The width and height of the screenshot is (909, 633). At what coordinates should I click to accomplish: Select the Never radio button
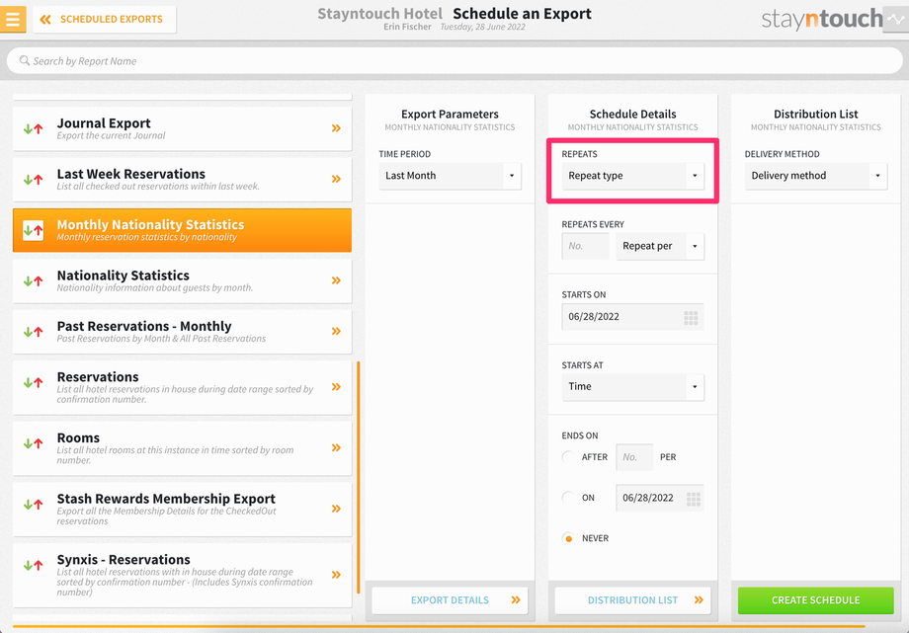569,538
